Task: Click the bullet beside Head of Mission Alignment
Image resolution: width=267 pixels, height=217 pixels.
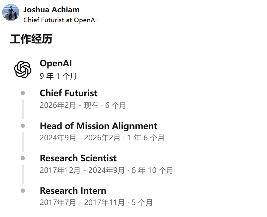Action: (x=23, y=126)
